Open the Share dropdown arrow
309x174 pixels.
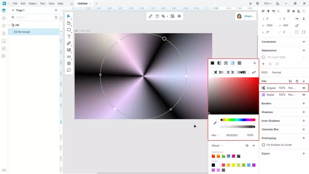(253, 16)
